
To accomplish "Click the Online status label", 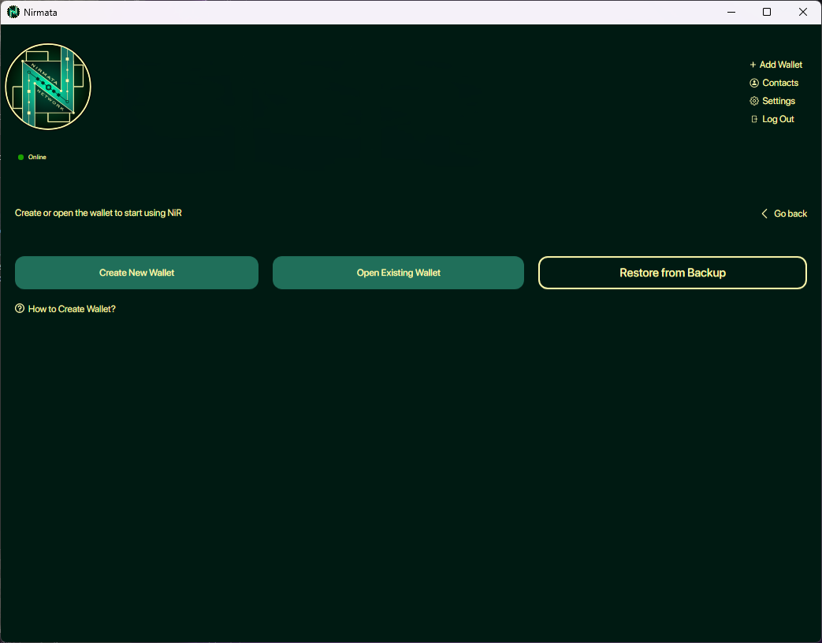I will click(x=35, y=157).
